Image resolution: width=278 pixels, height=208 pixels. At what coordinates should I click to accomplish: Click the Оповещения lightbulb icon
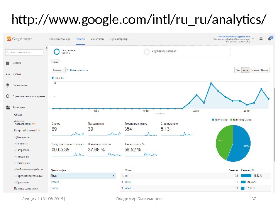[x=8, y=85]
